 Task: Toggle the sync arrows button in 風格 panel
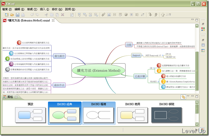pyautogui.click(x=183, y=97)
